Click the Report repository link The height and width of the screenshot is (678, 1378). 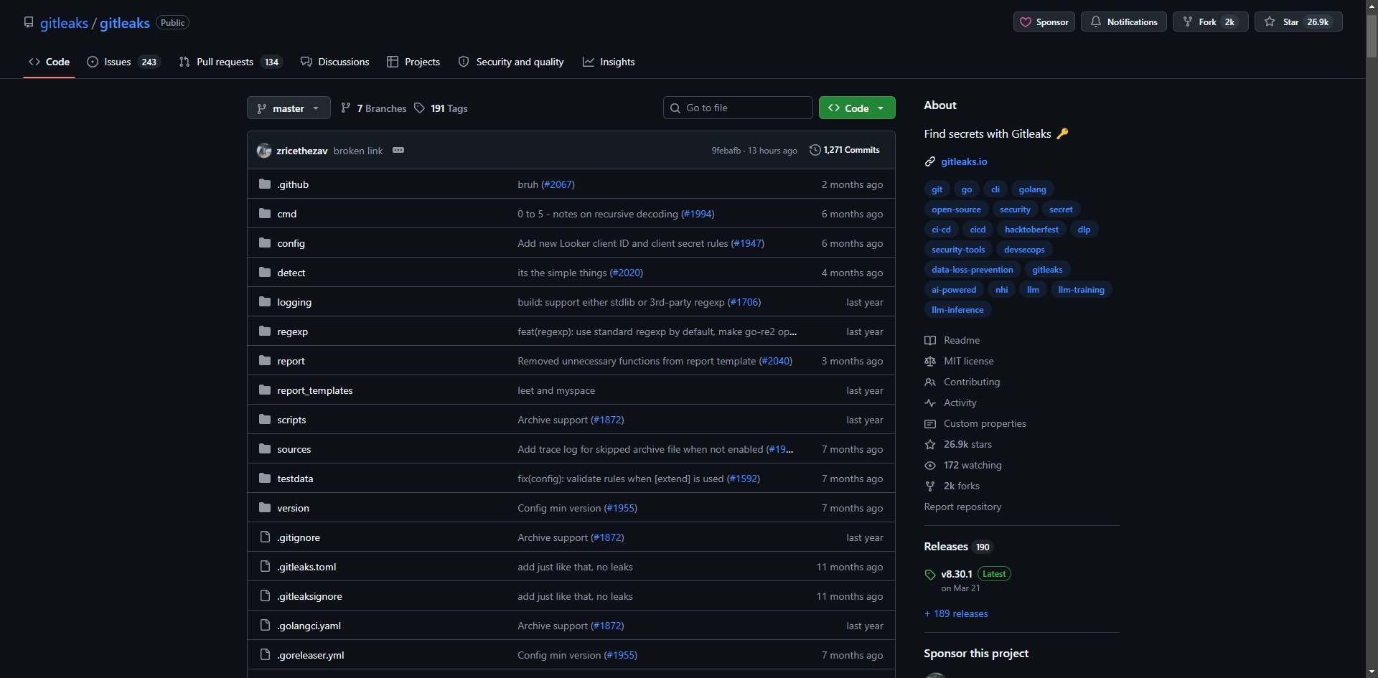[x=962, y=507]
